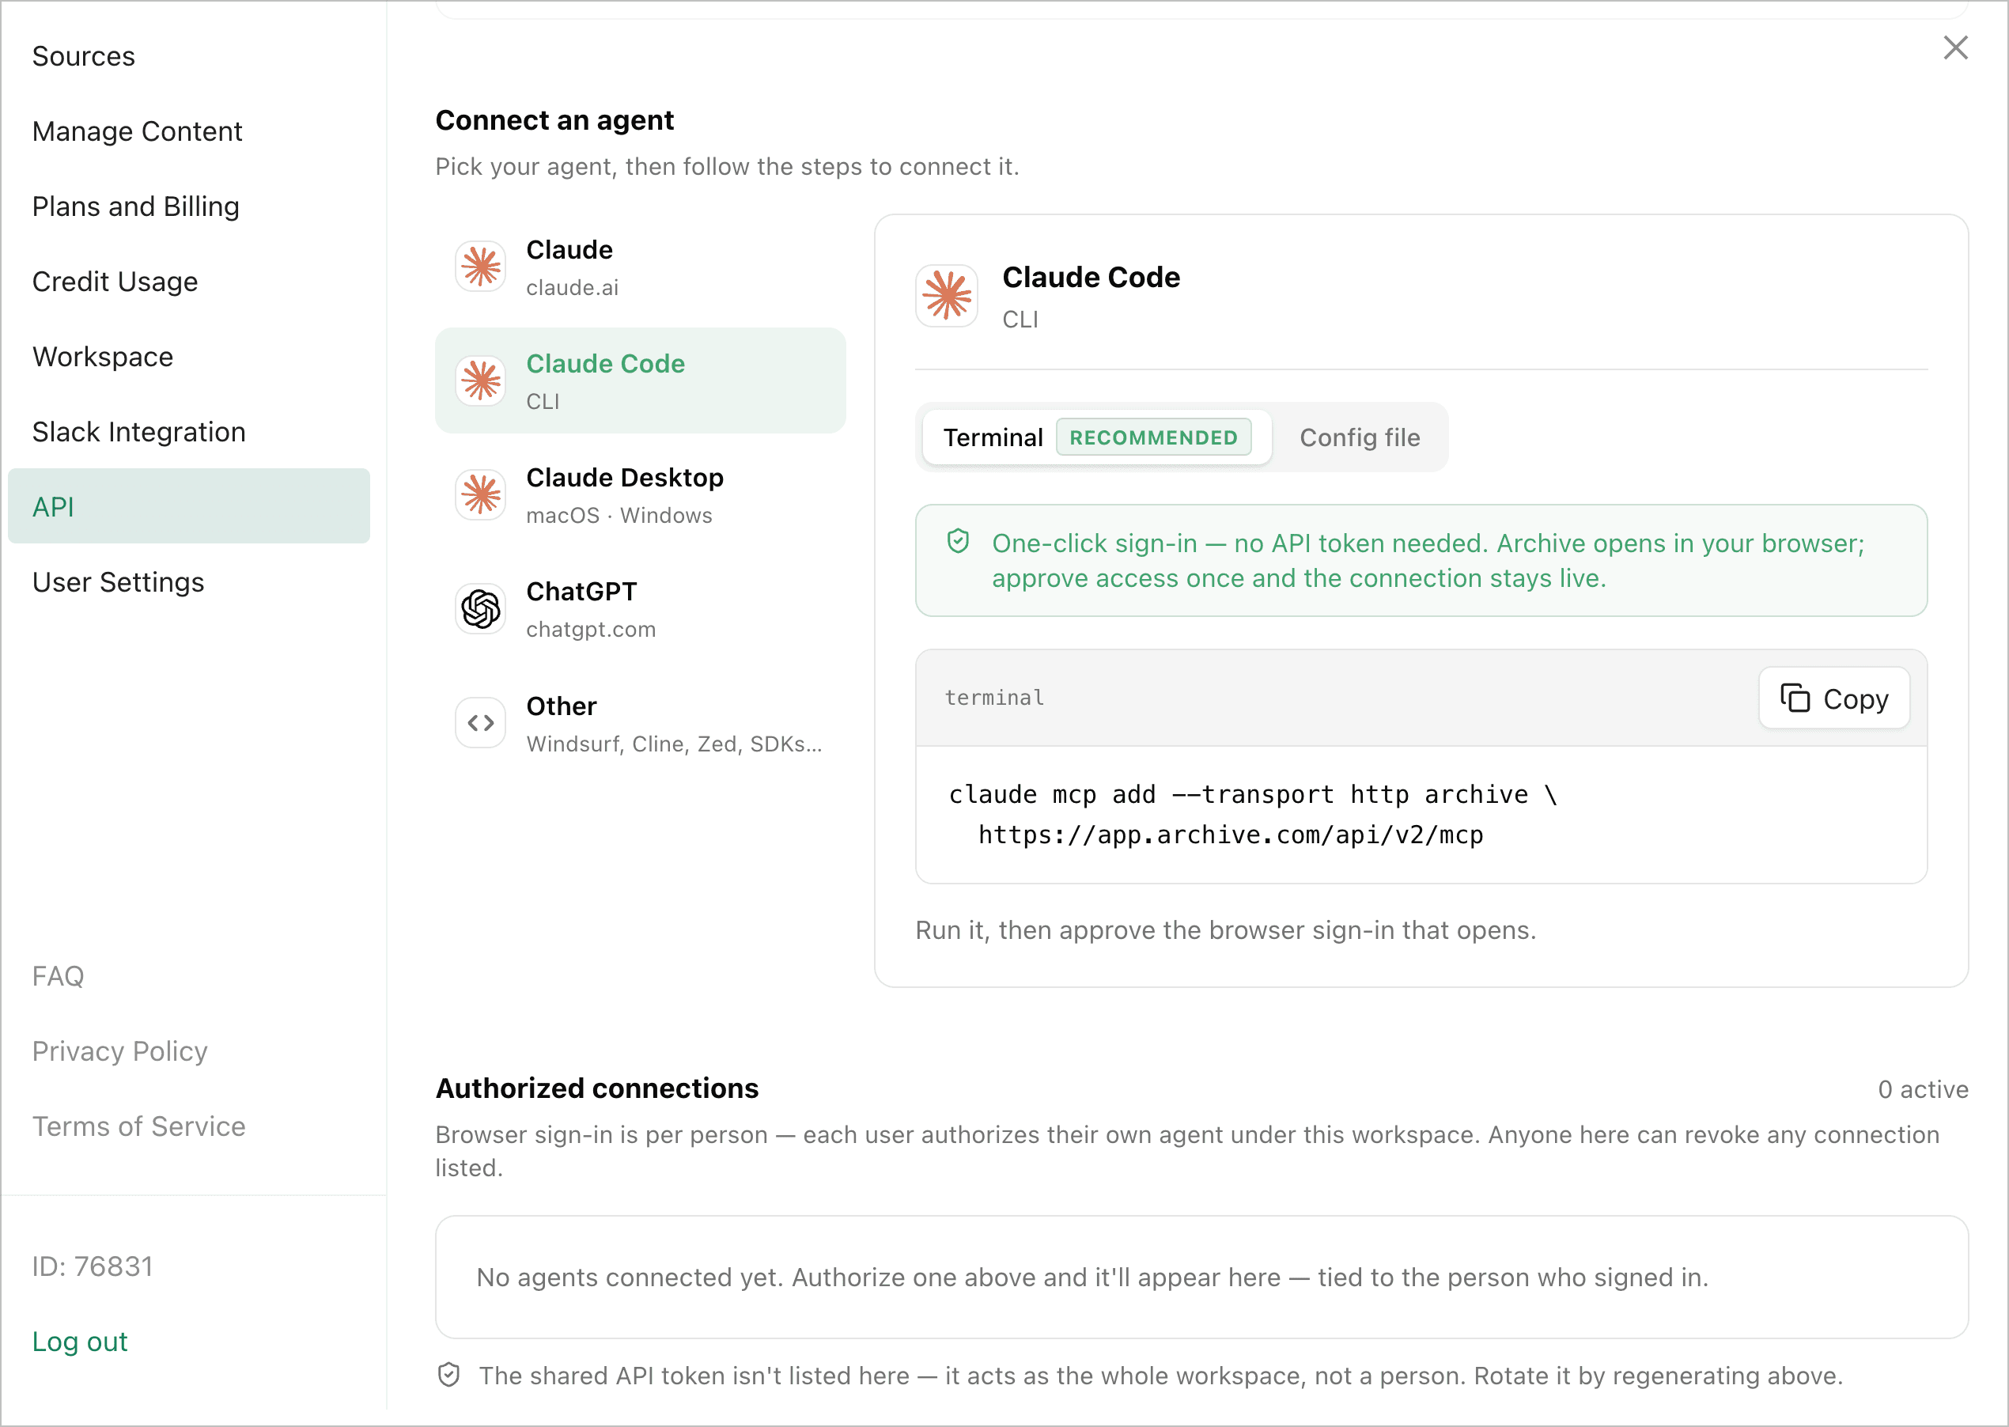Go to Plans and Billing
The width and height of the screenshot is (2009, 1427).
pos(189,206)
